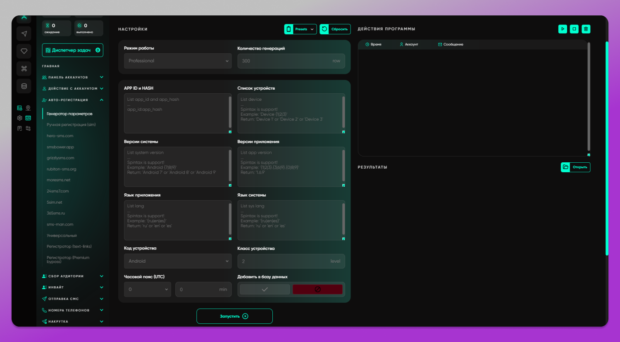Open the Presets dropdown
The width and height of the screenshot is (620, 342).
pyautogui.click(x=300, y=29)
